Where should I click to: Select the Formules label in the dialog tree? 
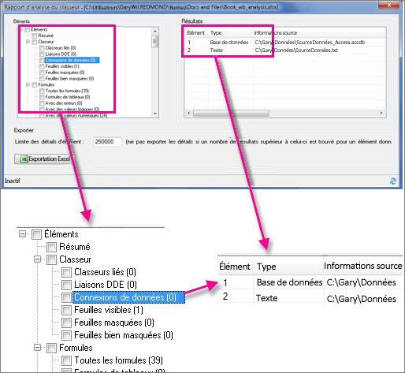[46, 84]
